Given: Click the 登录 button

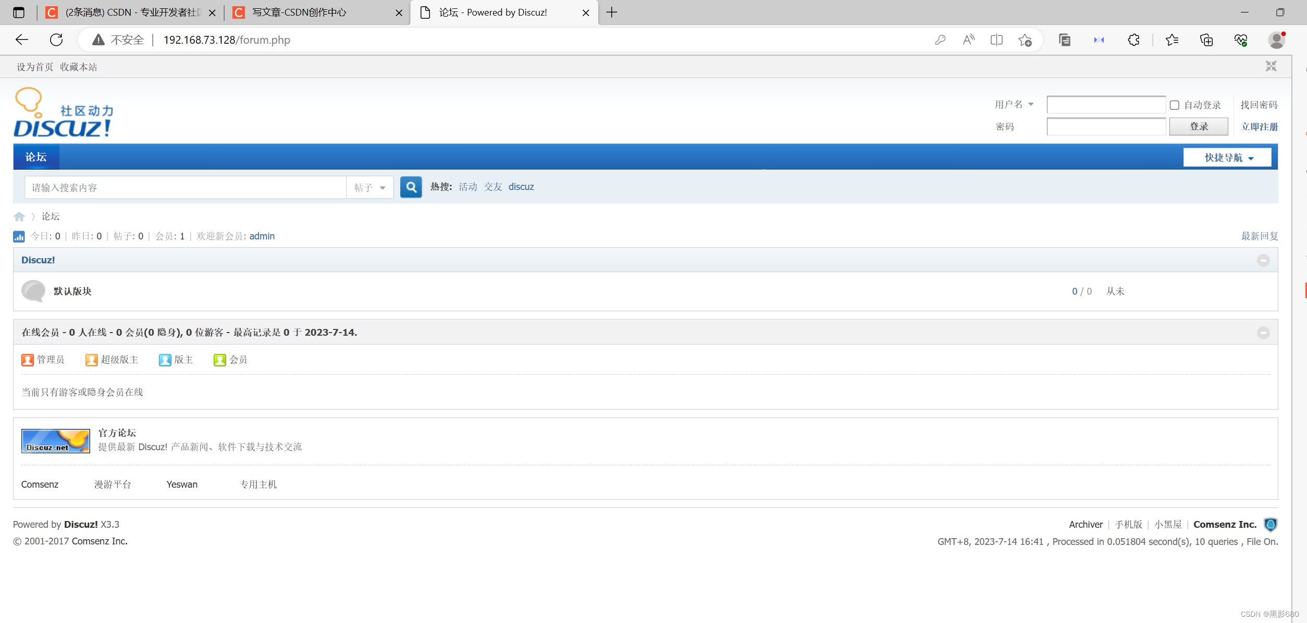Looking at the screenshot, I should point(1199,126).
